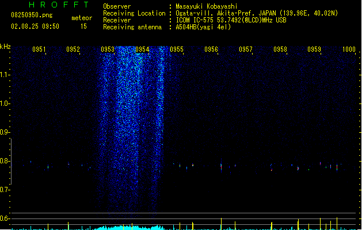Click the 0953 time marker
362x230 pixels.
coord(108,49)
